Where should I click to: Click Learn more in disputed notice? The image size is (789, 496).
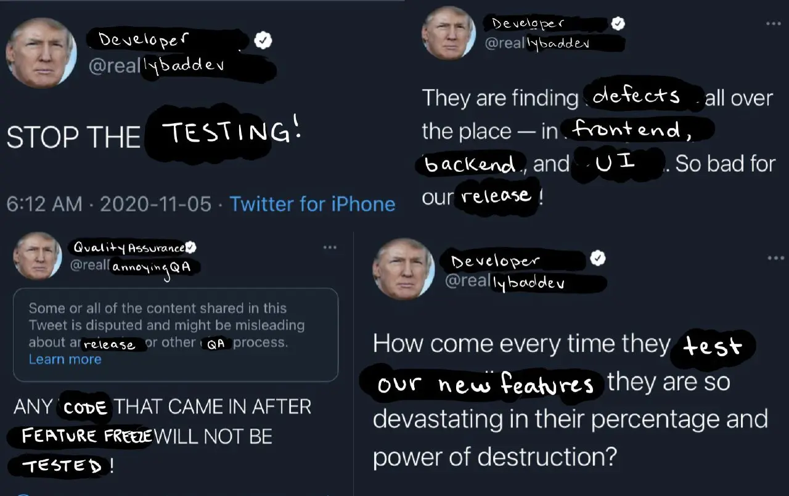click(65, 359)
